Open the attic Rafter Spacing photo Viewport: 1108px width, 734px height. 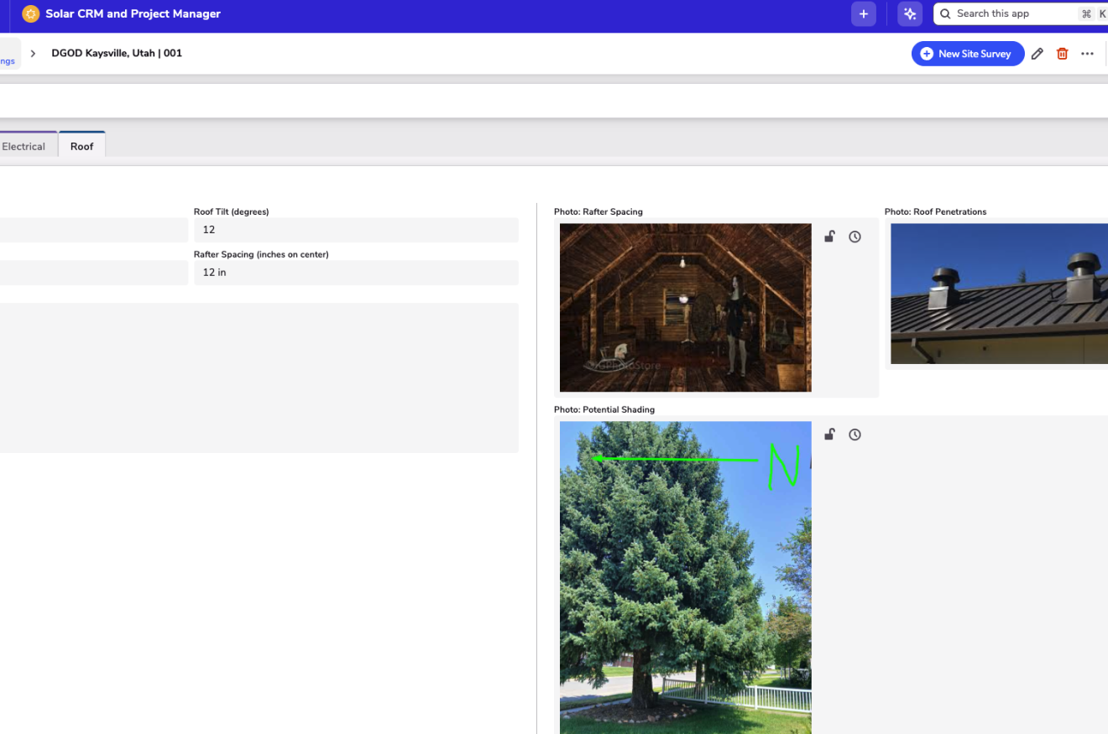[685, 307]
